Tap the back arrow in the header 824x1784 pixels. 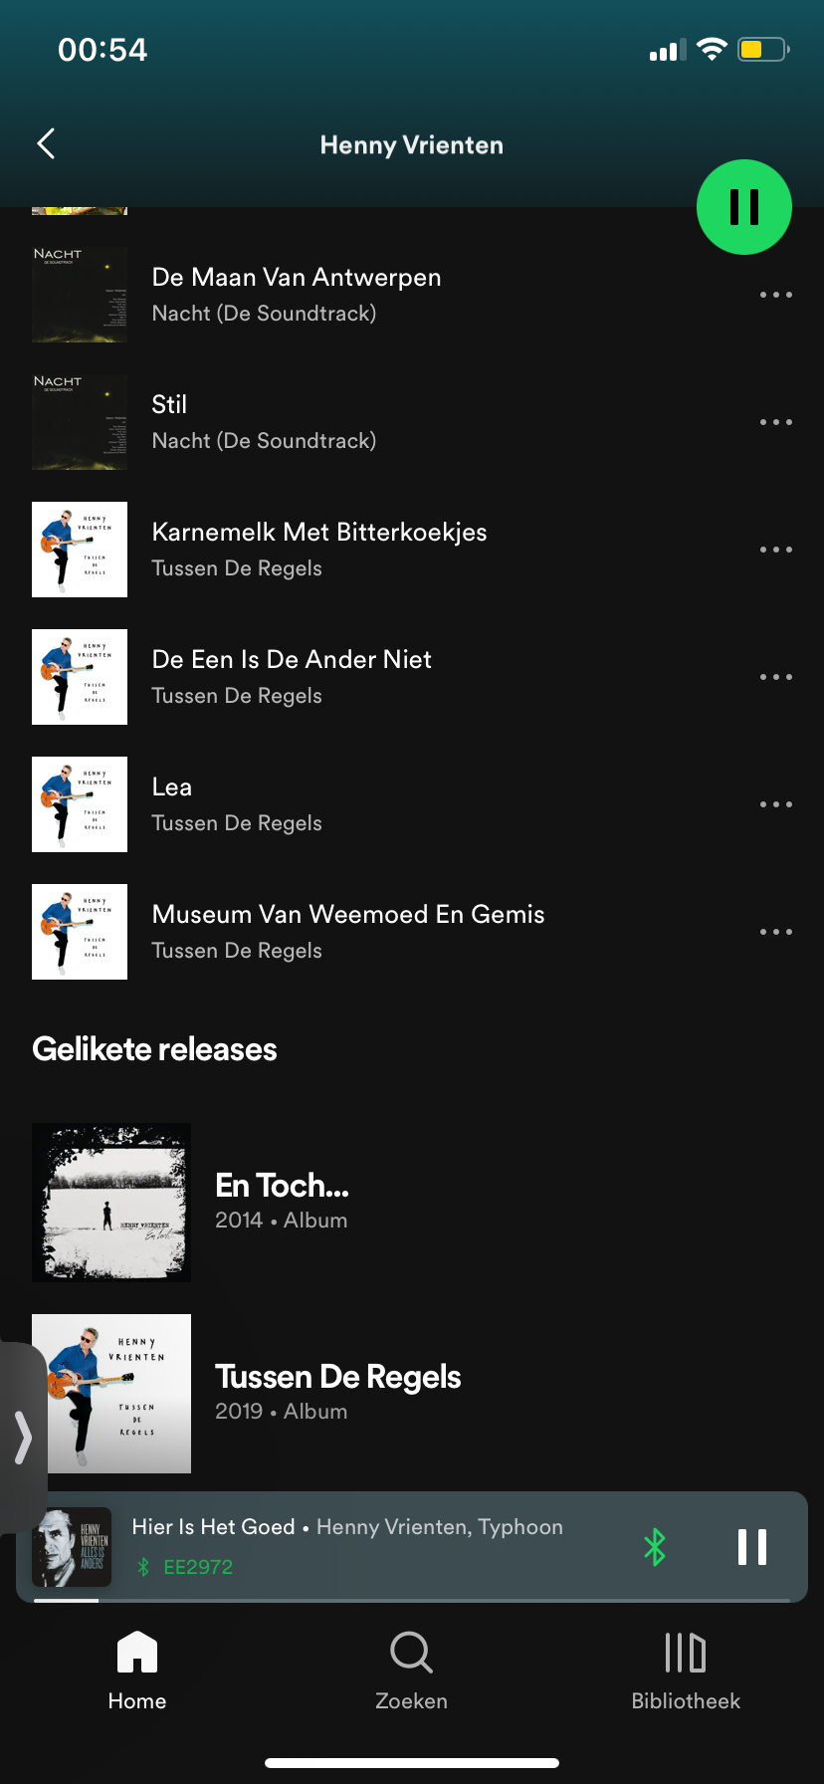[x=46, y=144]
